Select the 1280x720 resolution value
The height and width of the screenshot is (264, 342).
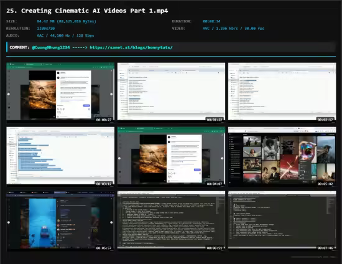pos(46,29)
